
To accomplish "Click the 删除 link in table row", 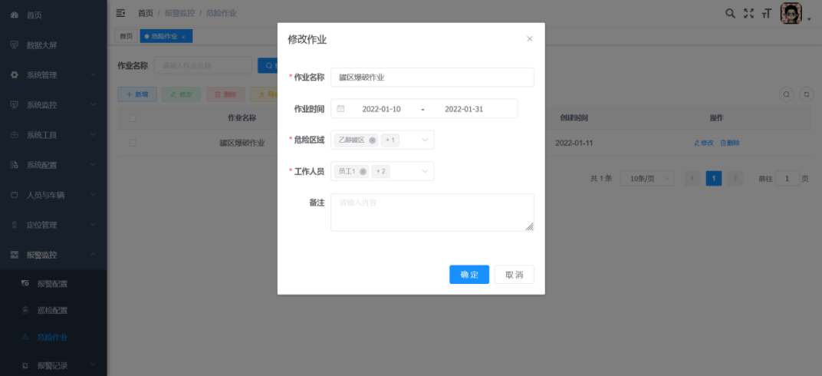I will pyautogui.click(x=730, y=143).
